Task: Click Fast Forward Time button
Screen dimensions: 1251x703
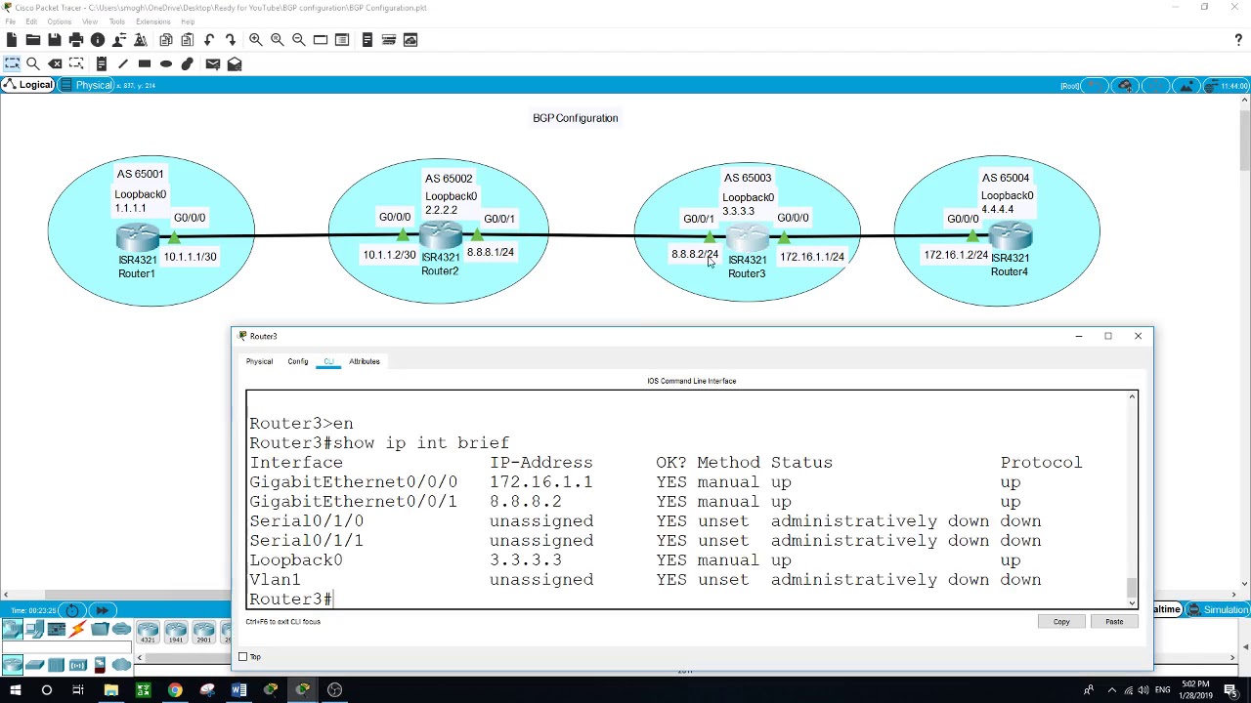Action: coord(102,610)
